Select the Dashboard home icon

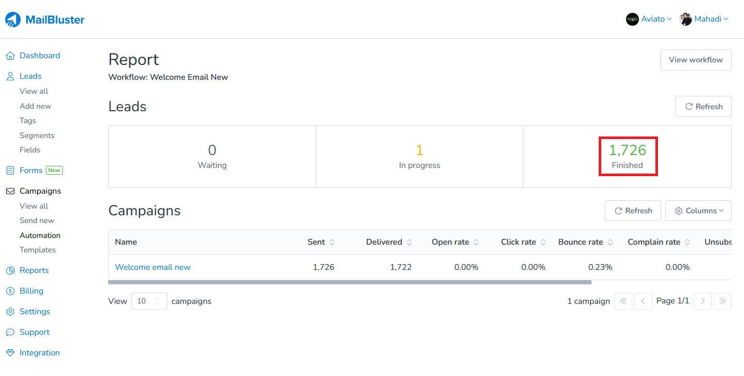(x=11, y=55)
